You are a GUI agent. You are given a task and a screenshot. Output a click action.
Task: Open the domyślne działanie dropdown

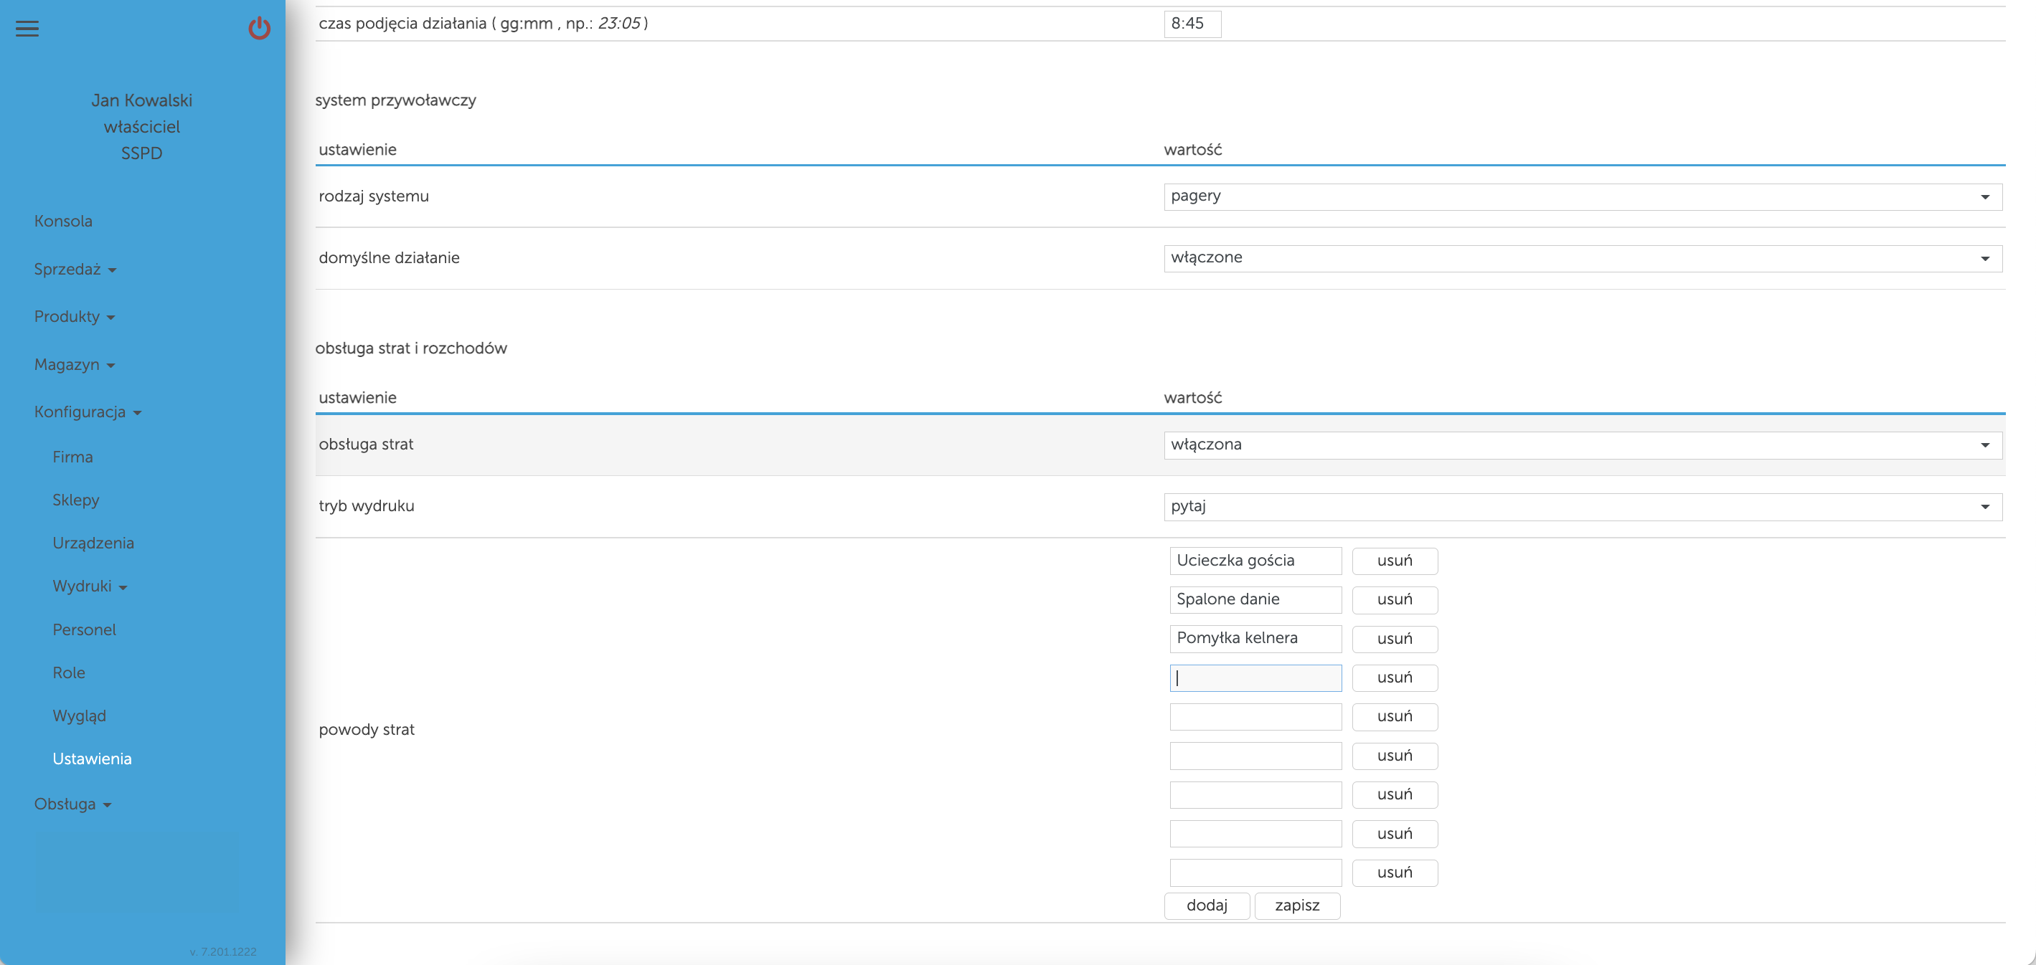pos(1582,258)
